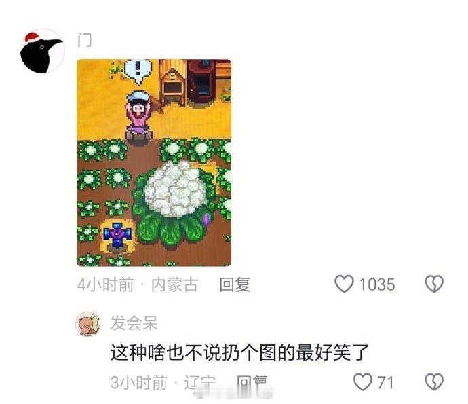Click 回复 under 门's comment

coord(235,284)
